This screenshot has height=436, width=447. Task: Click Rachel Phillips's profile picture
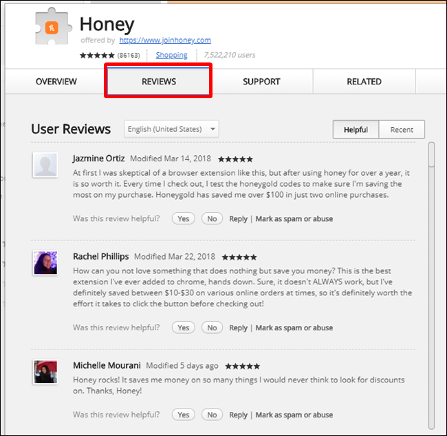(x=45, y=263)
